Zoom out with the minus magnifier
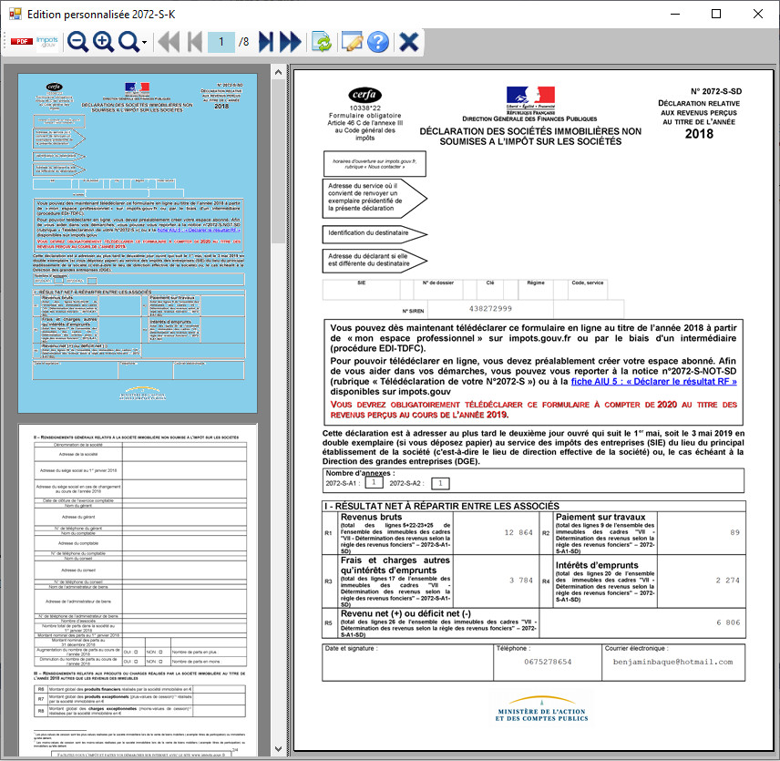The height and width of the screenshot is (761, 780). point(78,42)
